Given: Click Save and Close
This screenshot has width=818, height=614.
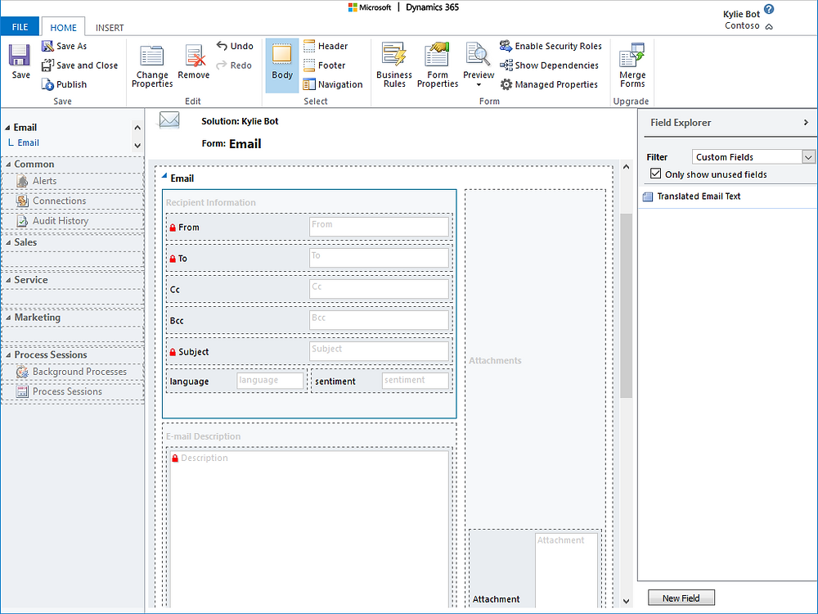Looking at the screenshot, I should (x=79, y=65).
